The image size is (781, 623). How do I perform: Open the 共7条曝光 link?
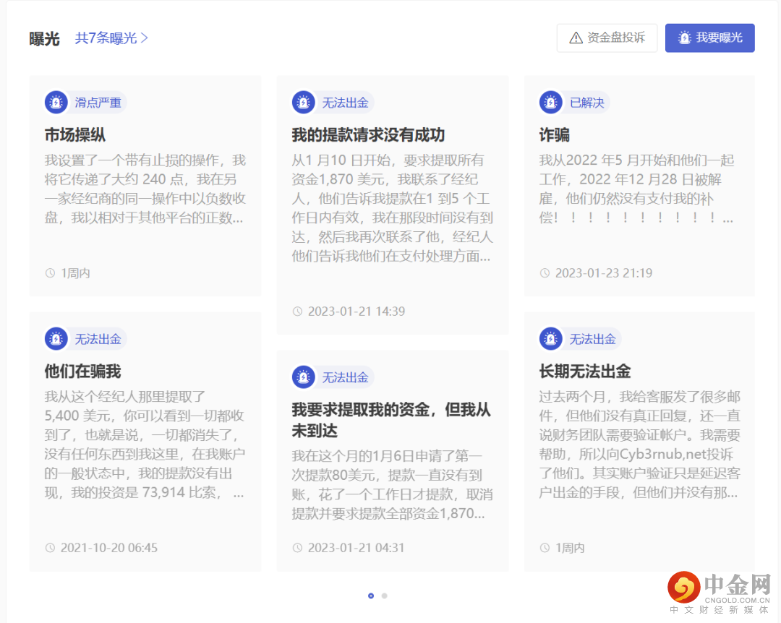(111, 38)
